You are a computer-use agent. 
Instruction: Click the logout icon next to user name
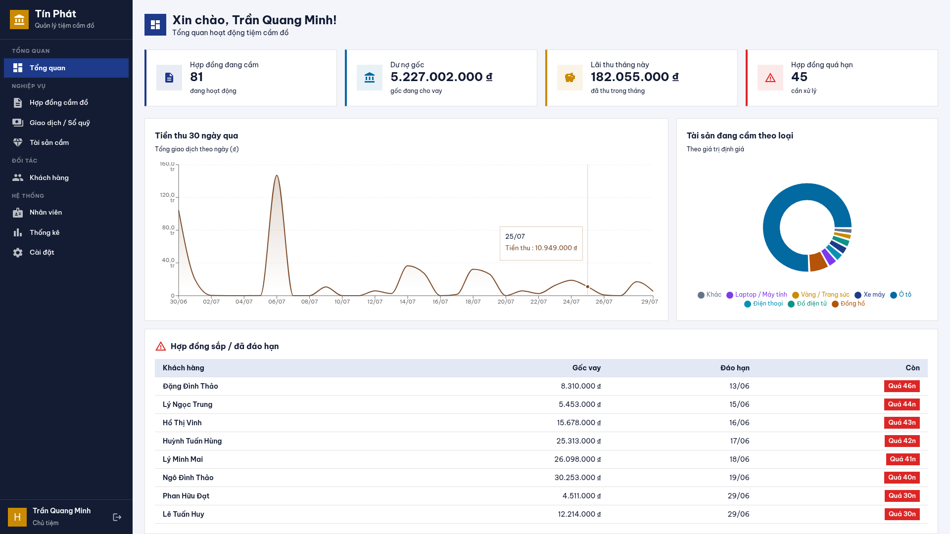(117, 517)
